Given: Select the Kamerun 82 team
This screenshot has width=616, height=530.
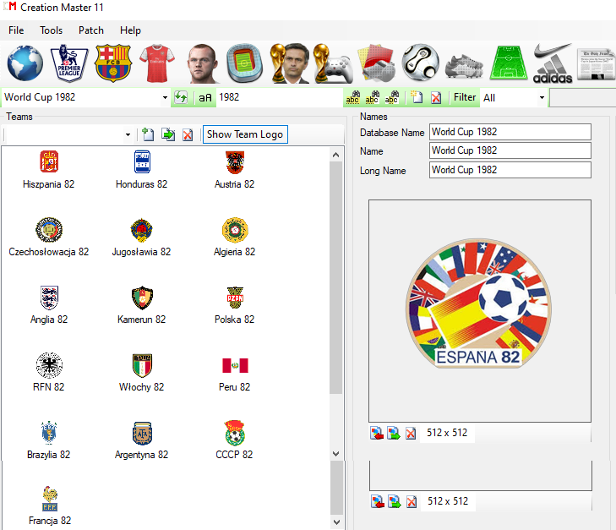Looking at the screenshot, I should 141,305.
